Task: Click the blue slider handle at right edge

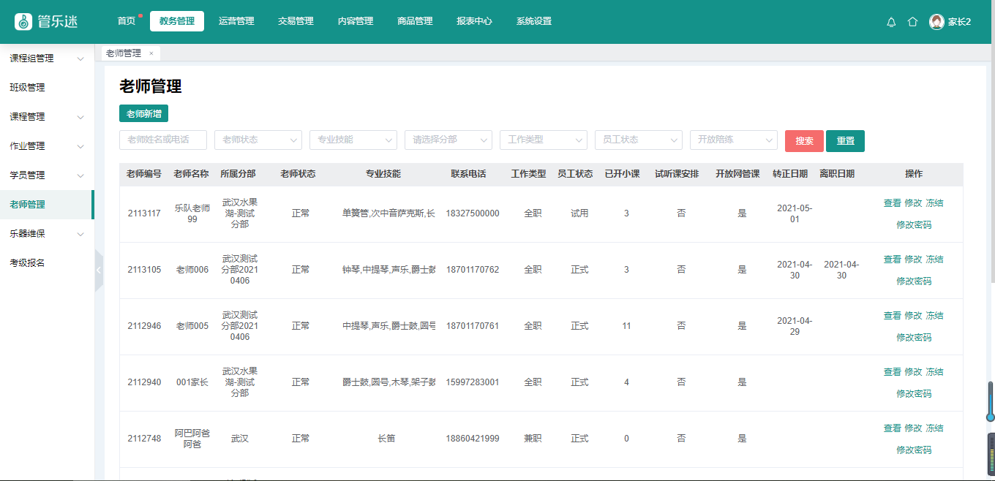Action: pos(991,417)
